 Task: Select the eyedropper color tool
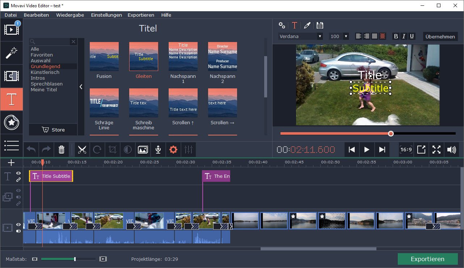[x=307, y=25]
